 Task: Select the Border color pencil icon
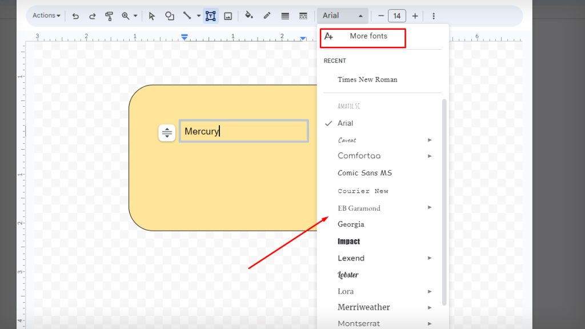pyautogui.click(x=266, y=15)
